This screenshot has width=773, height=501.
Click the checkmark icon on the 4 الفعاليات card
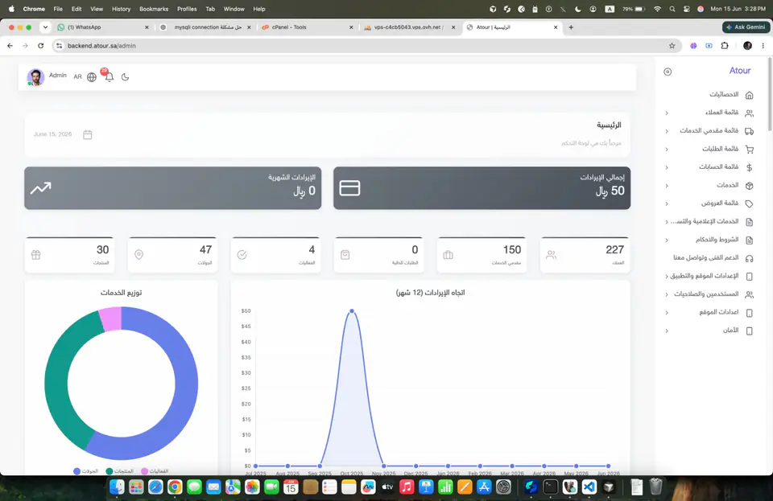pos(242,255)
